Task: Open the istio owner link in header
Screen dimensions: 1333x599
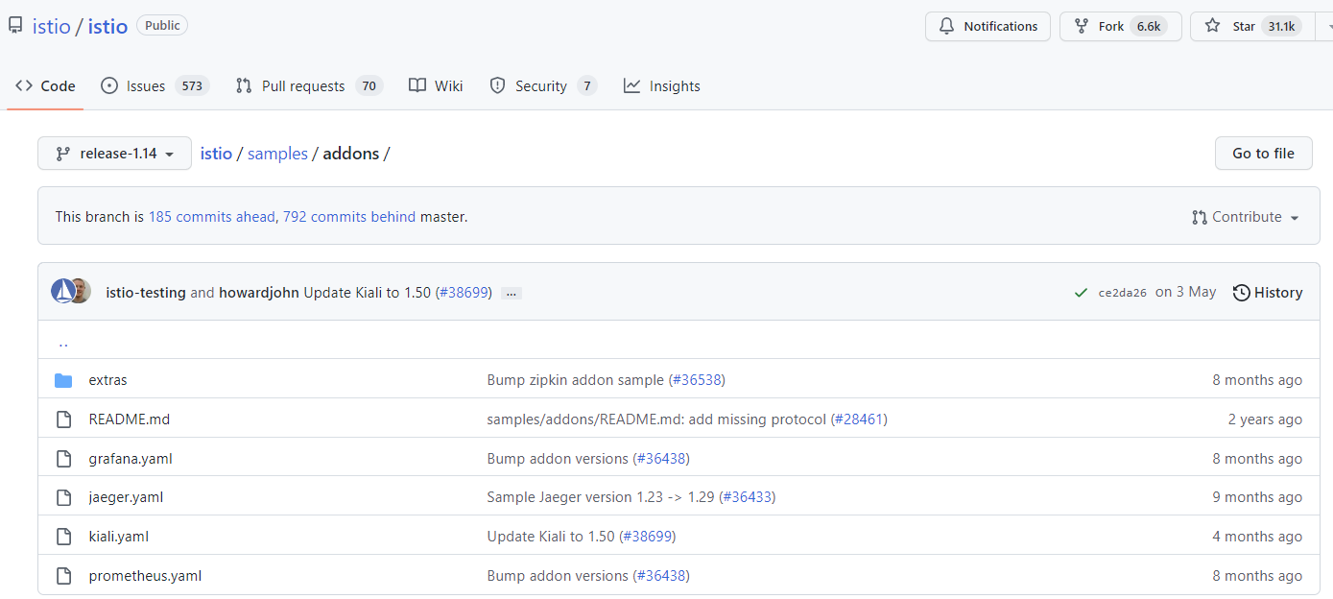Action: pos(52,27)
